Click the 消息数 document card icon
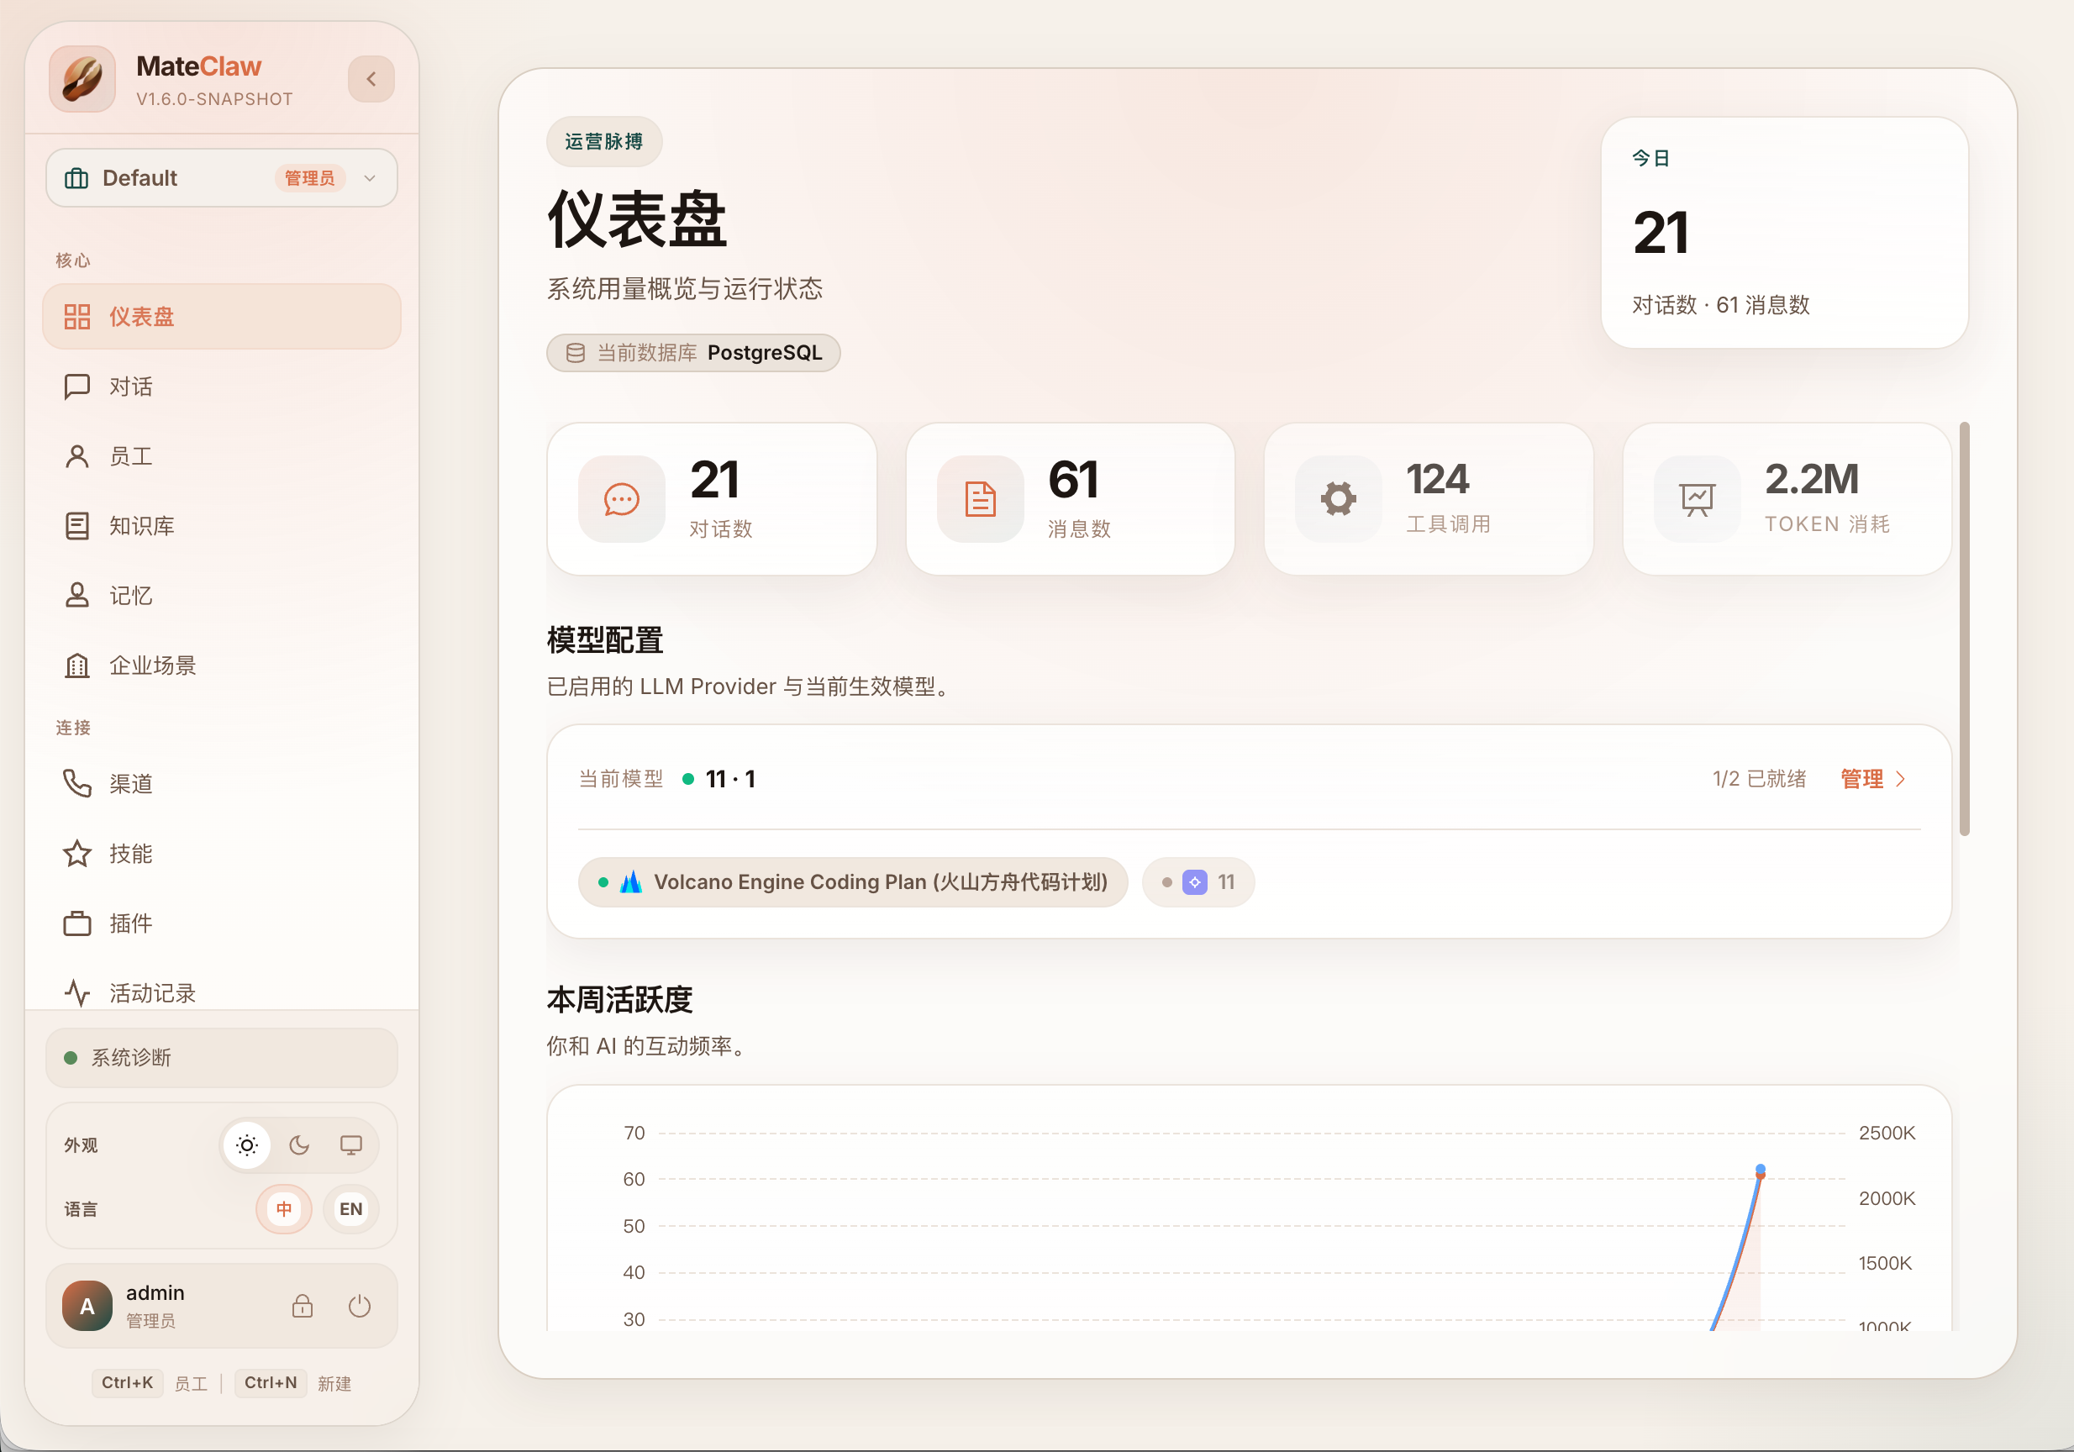 (x=980, y=499)
